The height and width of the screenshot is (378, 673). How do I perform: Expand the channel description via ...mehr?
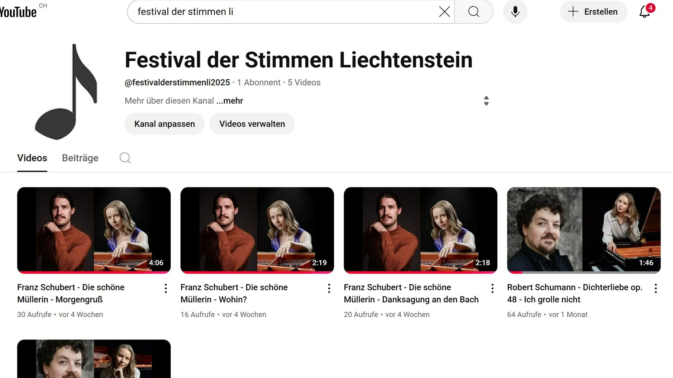(x=230, y=101)
